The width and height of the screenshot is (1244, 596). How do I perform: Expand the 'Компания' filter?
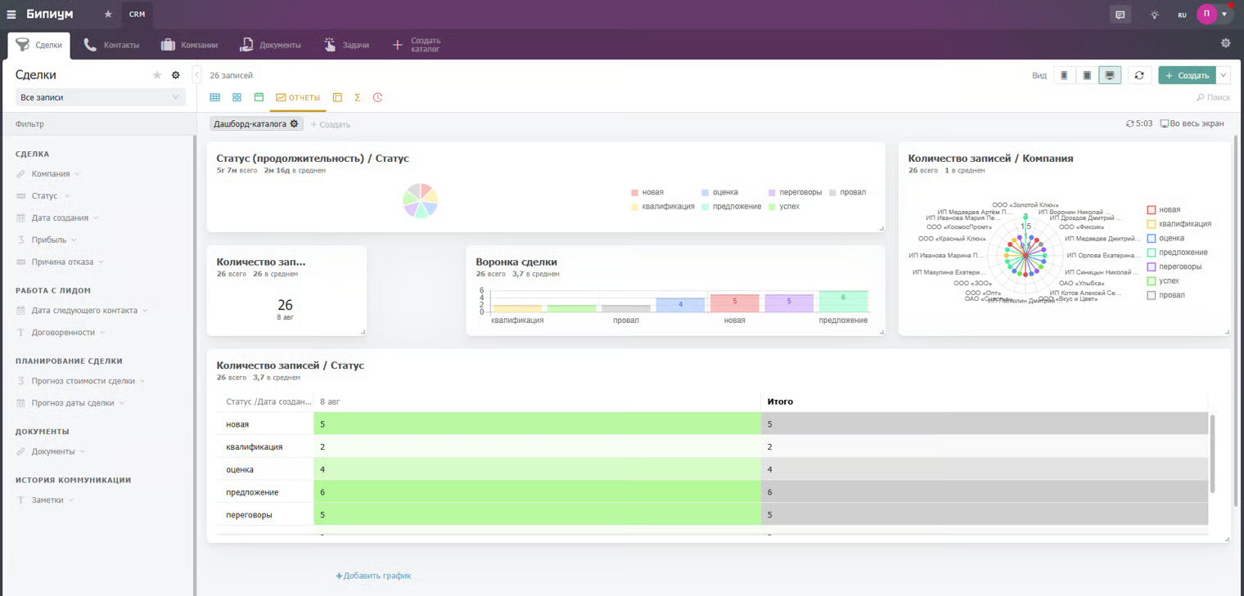(51, 174)
